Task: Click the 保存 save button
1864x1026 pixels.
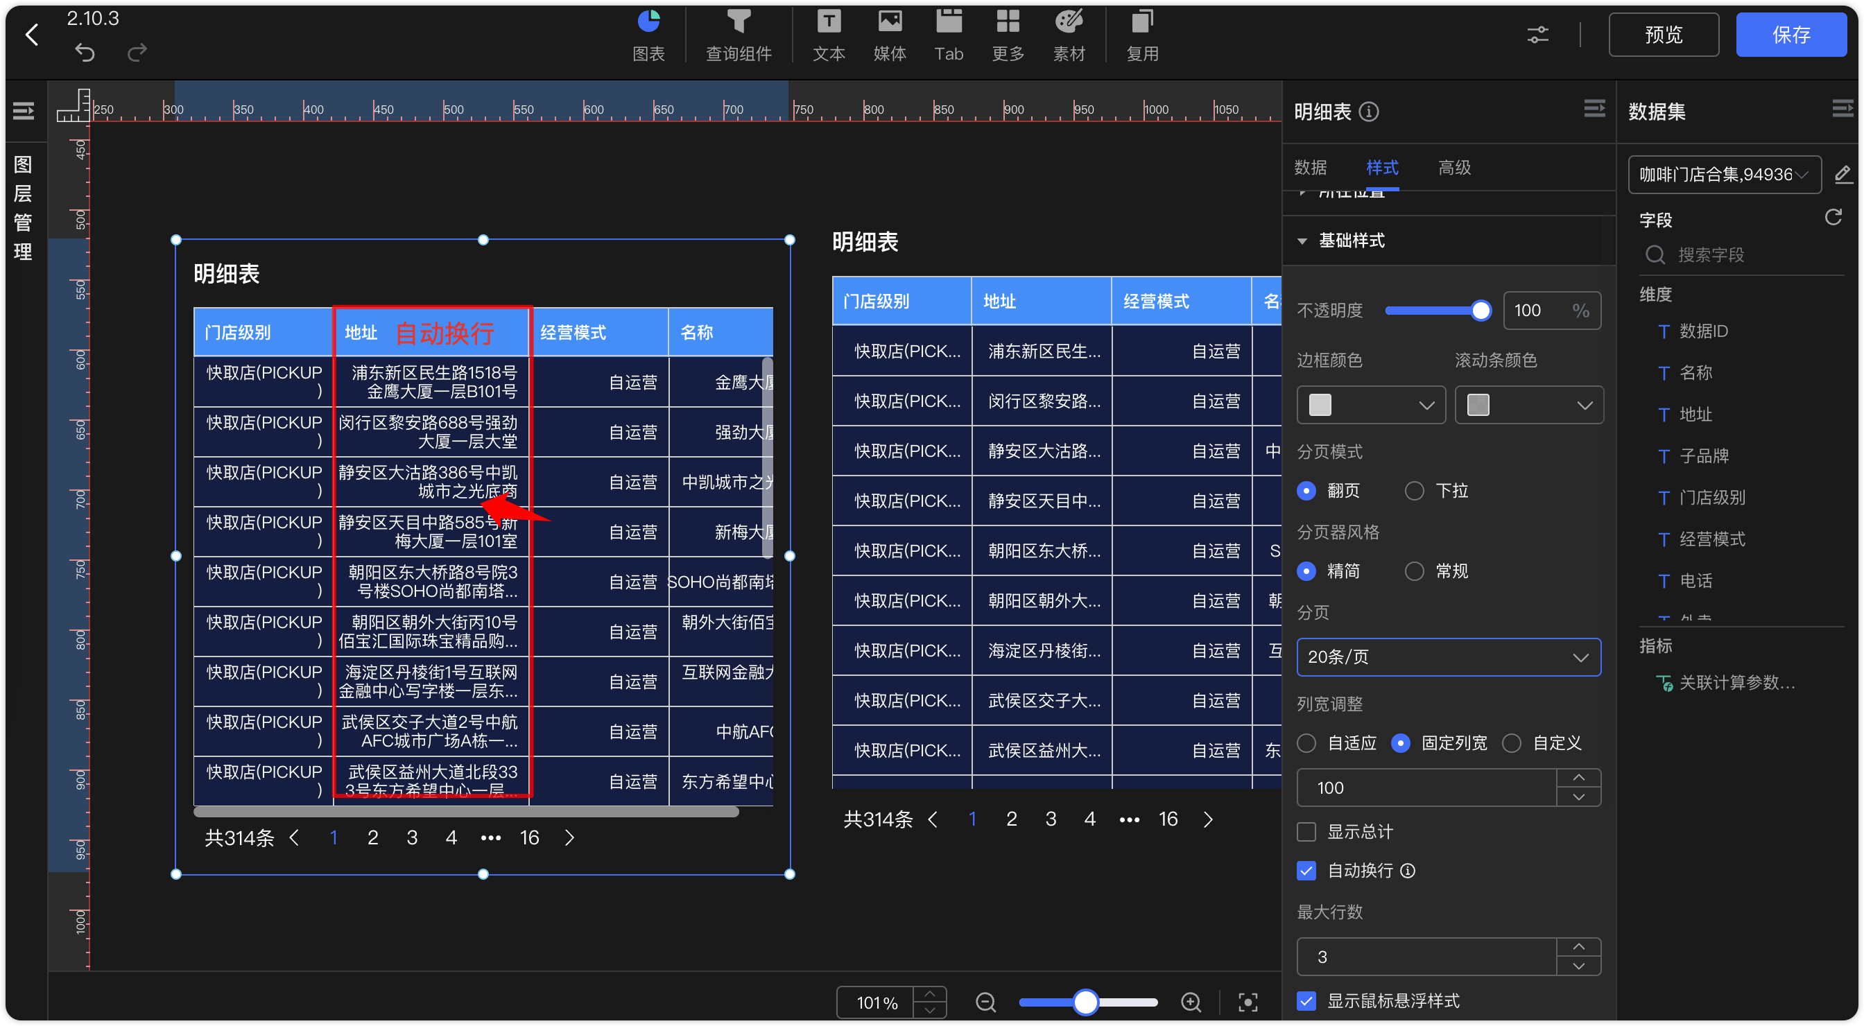Action: (1791, 35)
